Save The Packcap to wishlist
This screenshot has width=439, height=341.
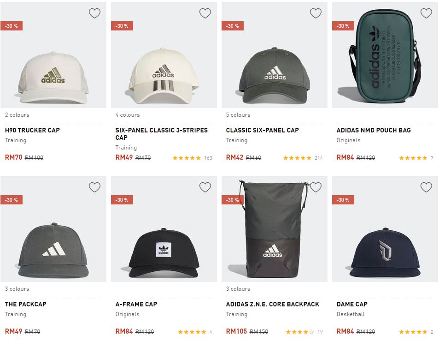click(94, 187)
